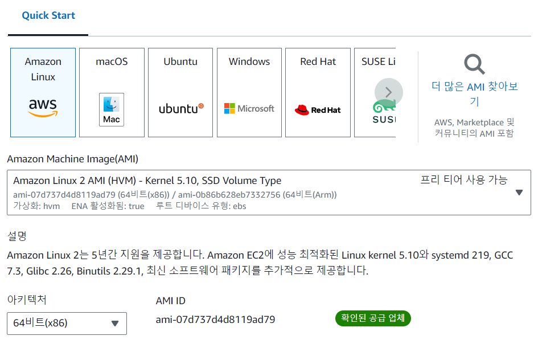Click the AWS logo icon
This screenshot has width=538, height=356.
coord(43,108)
